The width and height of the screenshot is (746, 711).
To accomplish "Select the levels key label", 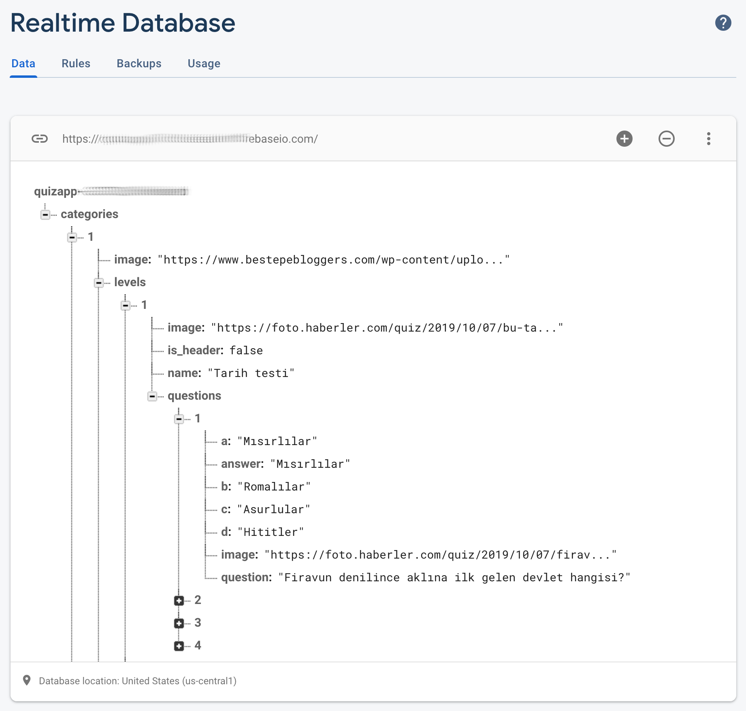I will [130, 282].
